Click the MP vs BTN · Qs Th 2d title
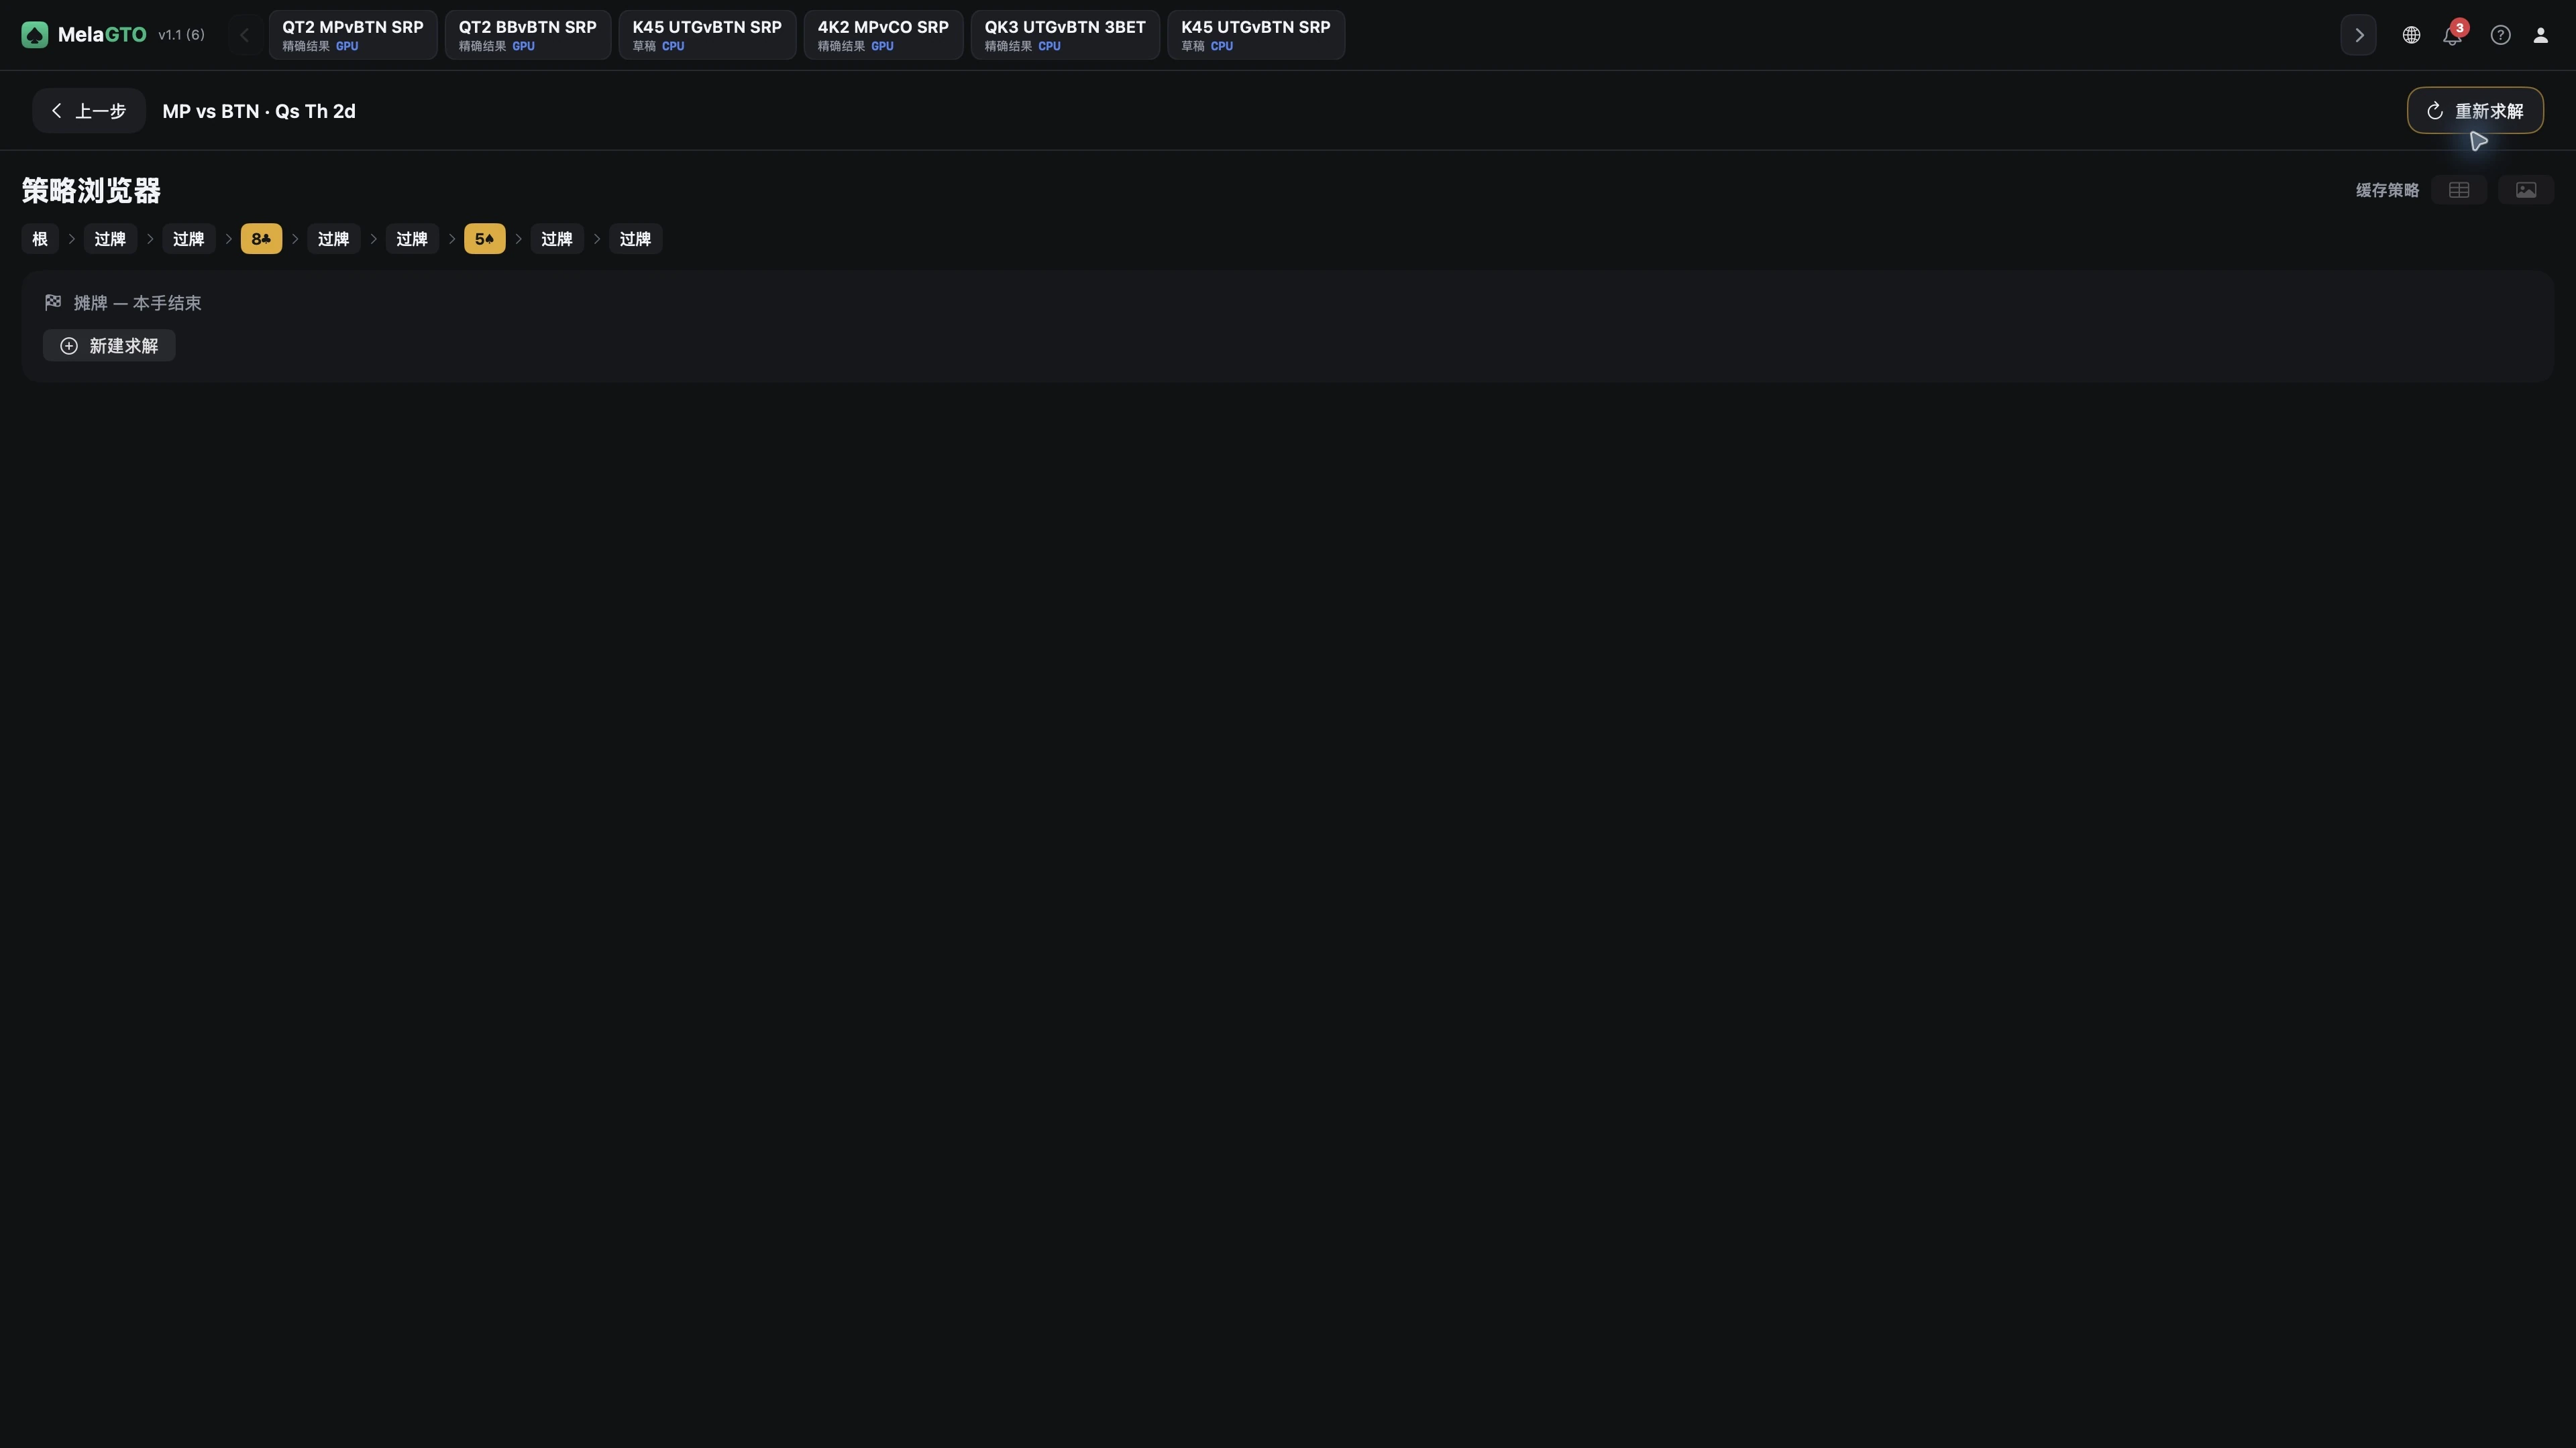 point(259,111)
